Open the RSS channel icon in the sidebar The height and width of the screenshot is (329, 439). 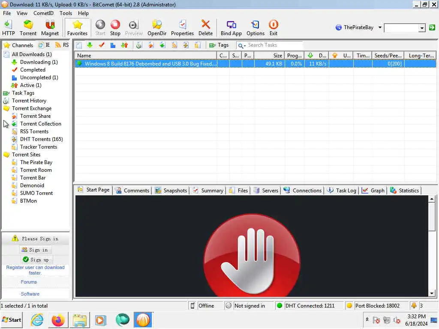click(x=62, y=45)
